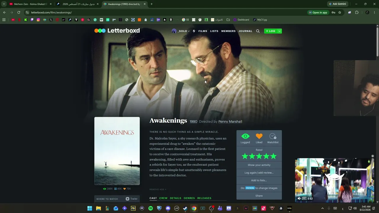The image size is (379, 213).
Task: Click the green LOG button
Action: coord(271,31)
